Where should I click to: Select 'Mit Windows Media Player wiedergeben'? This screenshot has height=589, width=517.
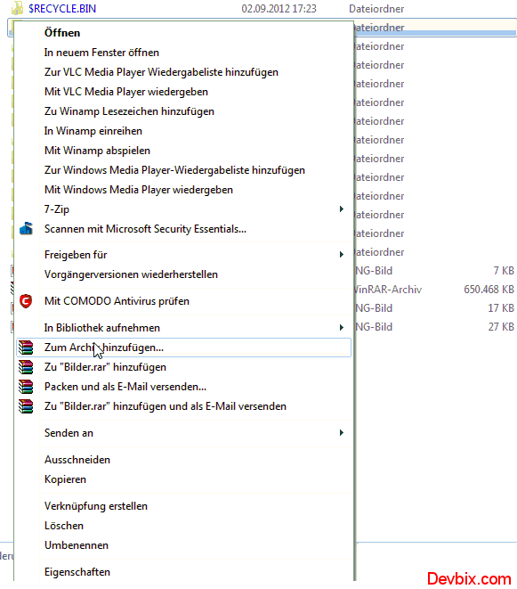pos(184,189)
